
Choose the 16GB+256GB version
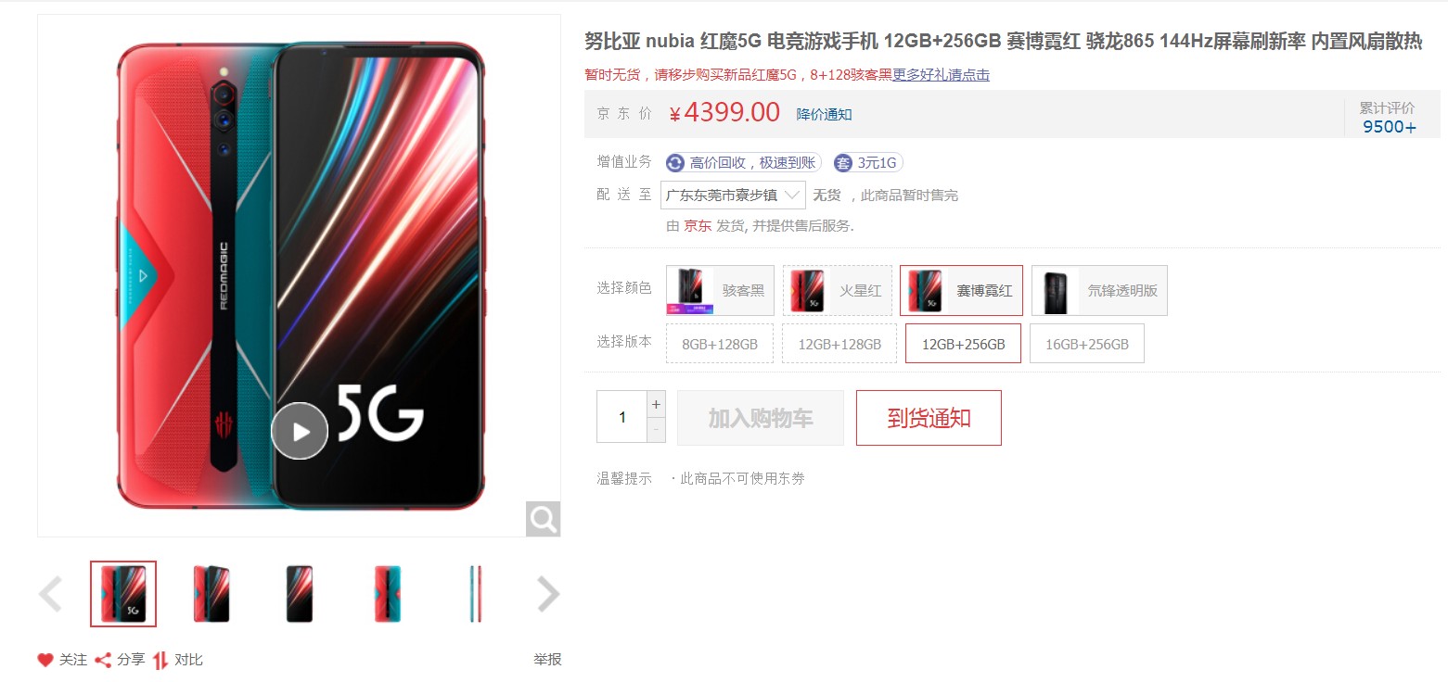pos(1087,344)
